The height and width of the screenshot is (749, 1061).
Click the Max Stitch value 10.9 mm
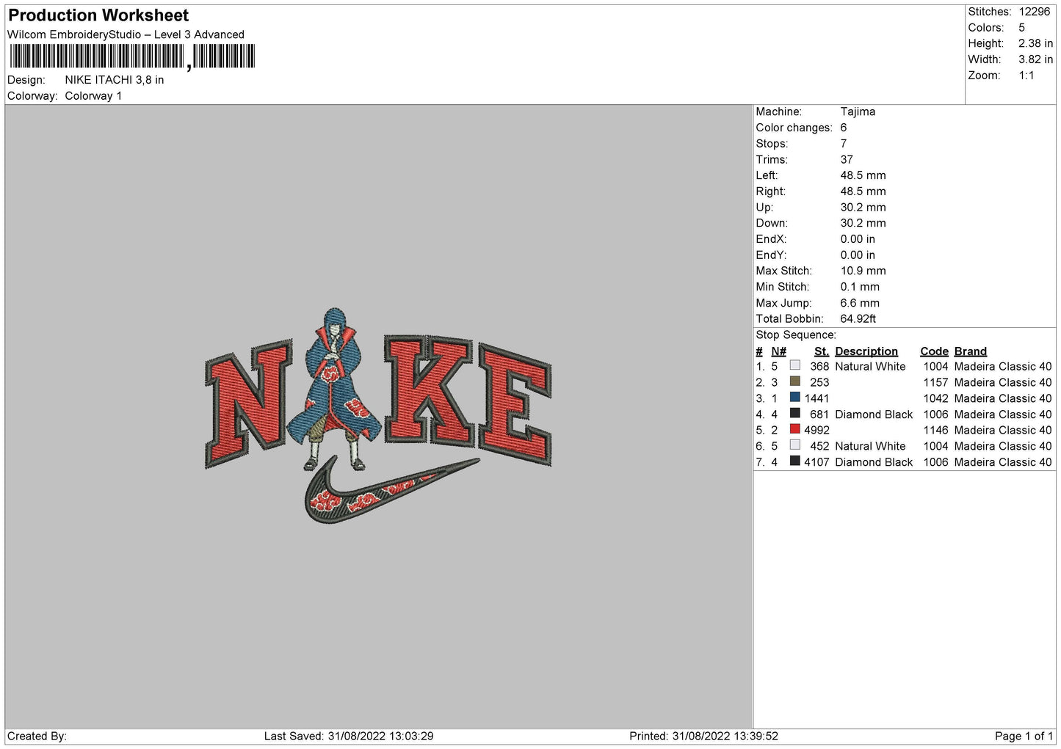point(863,271)
